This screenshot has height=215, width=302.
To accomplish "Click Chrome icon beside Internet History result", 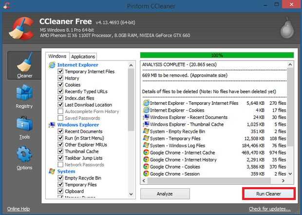I will coord(147,159).
